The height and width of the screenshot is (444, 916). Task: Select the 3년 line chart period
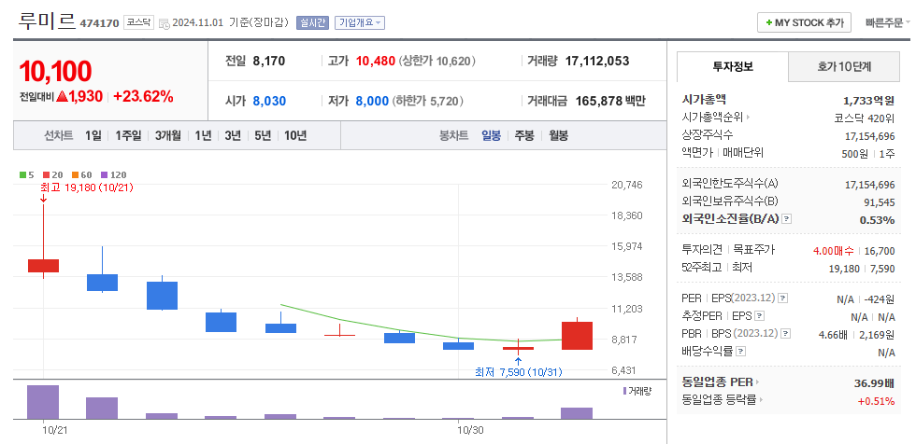click(x=233, y=136)
